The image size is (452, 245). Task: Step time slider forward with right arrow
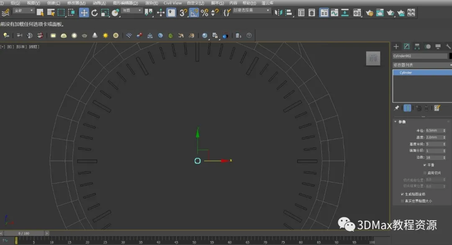pos(47,233)
